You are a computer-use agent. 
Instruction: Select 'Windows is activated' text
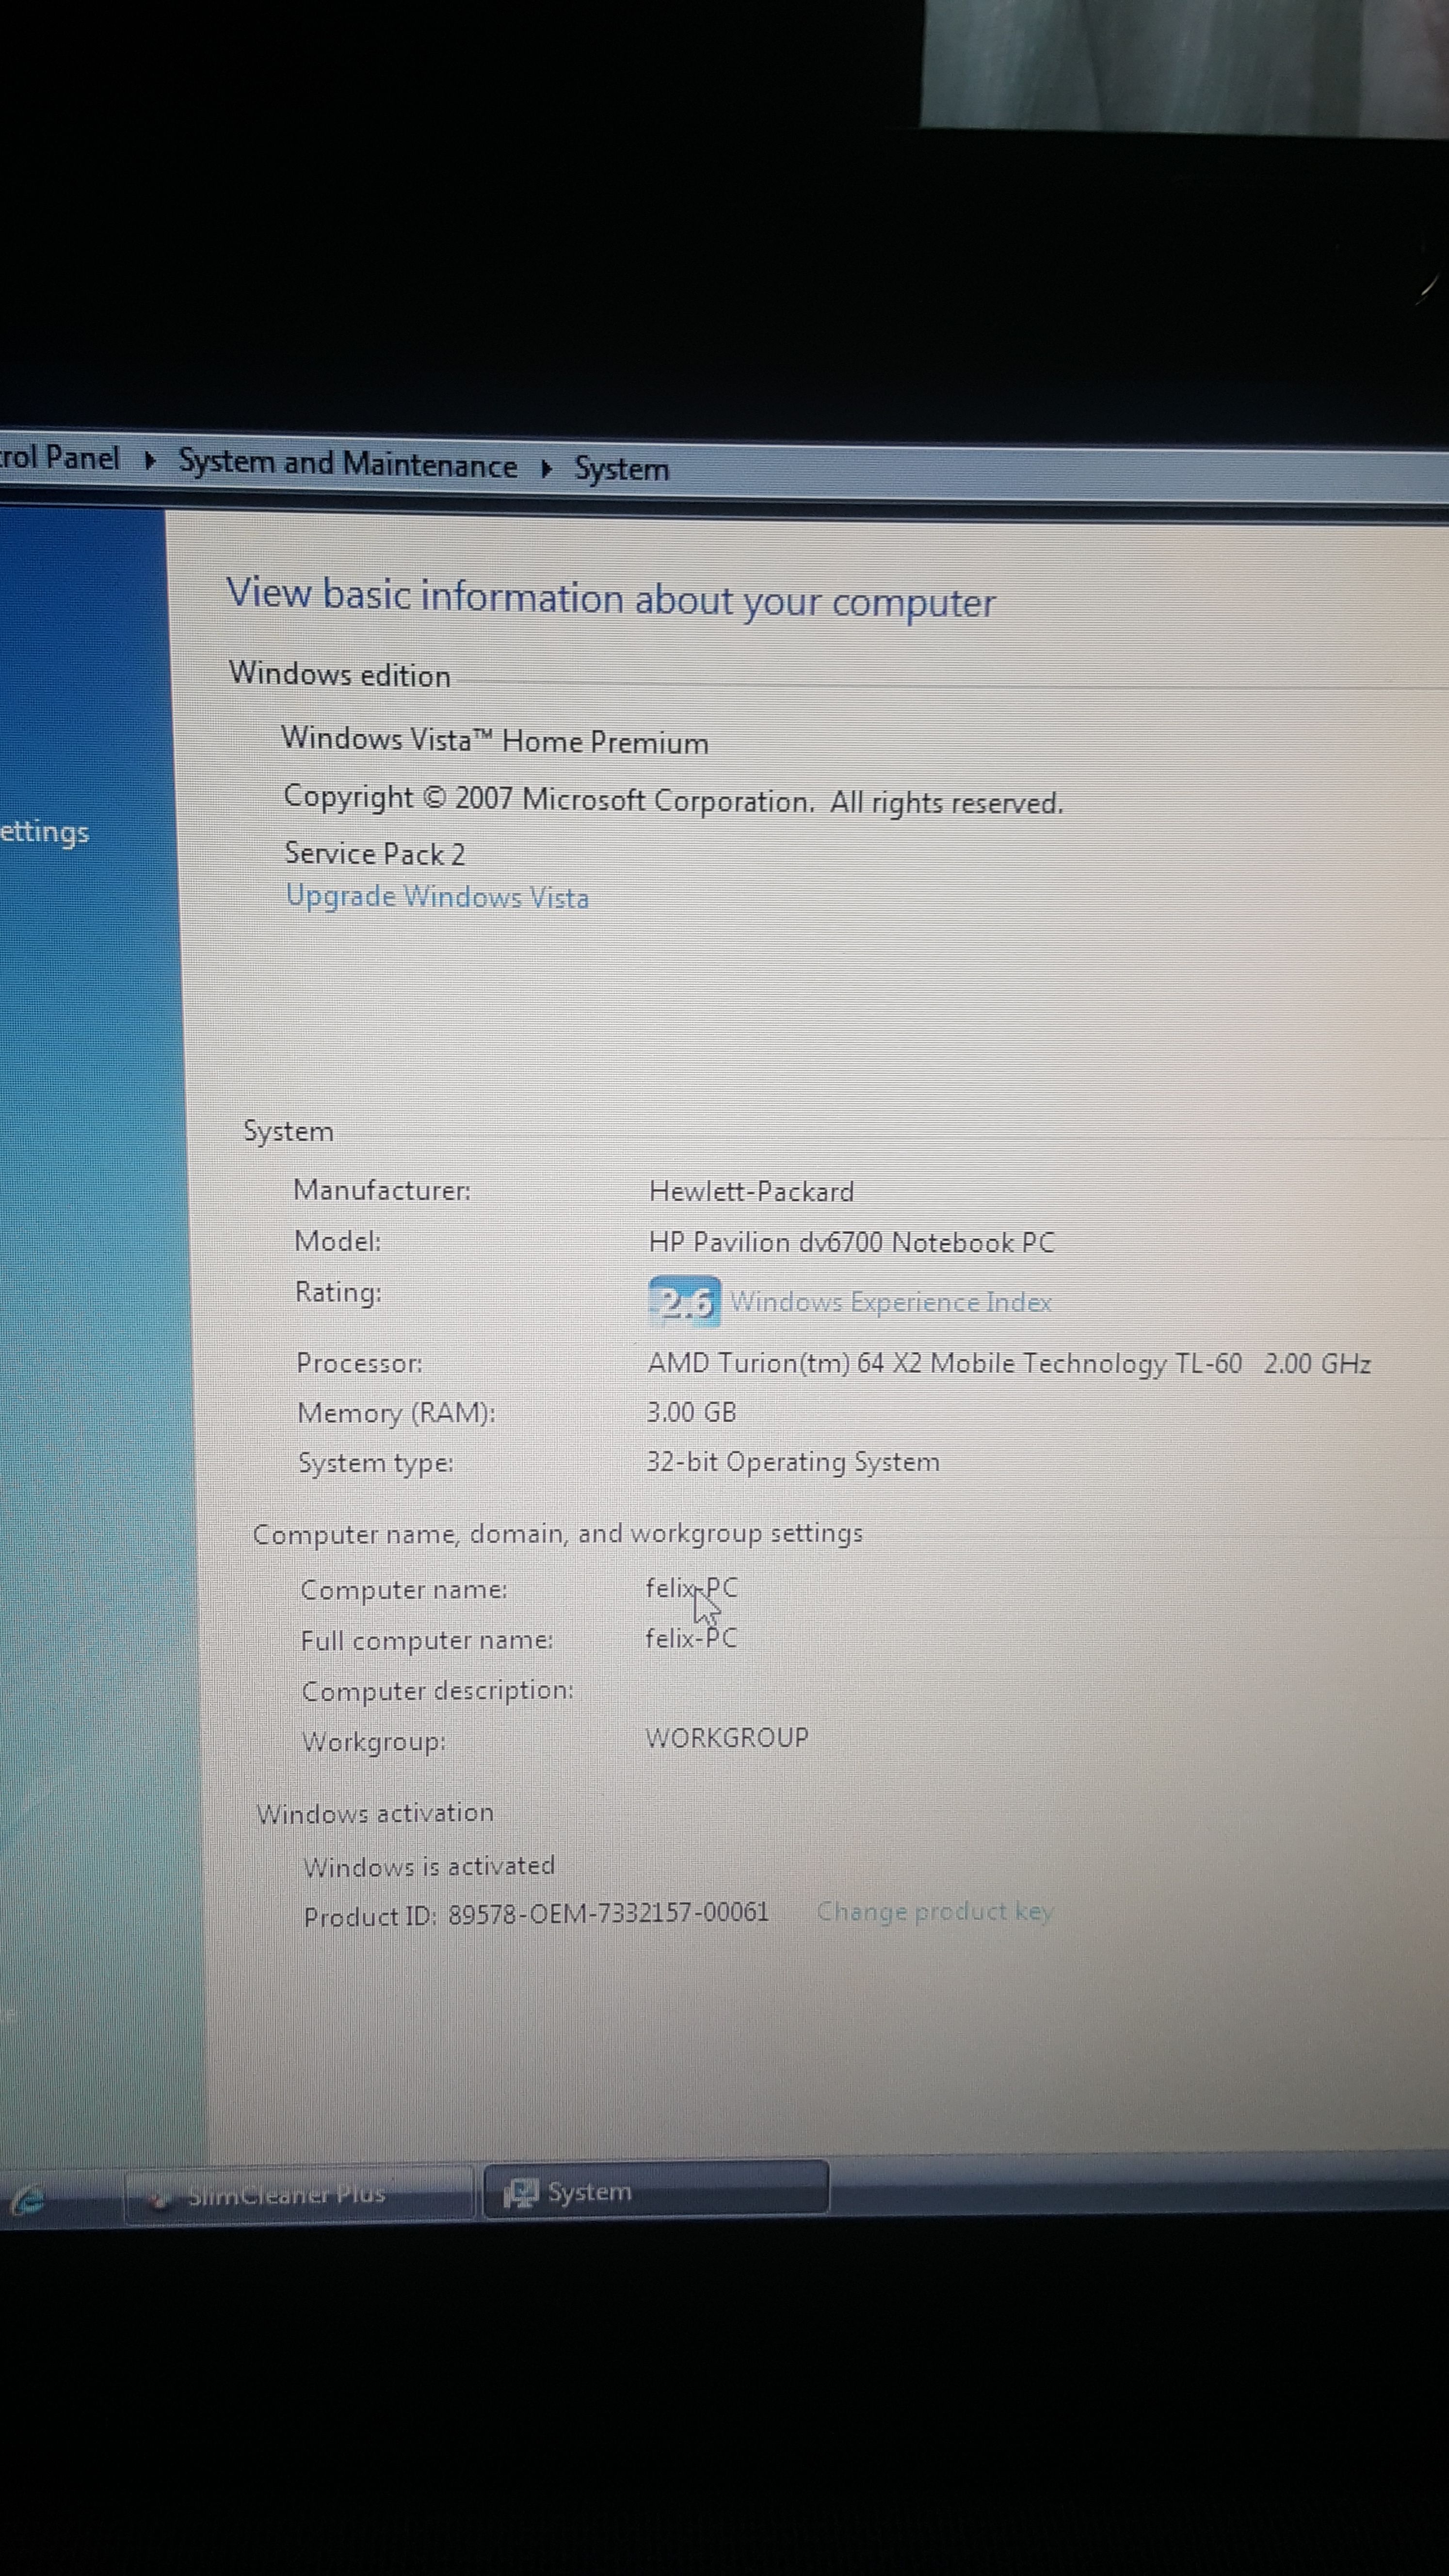[429, 1866]
